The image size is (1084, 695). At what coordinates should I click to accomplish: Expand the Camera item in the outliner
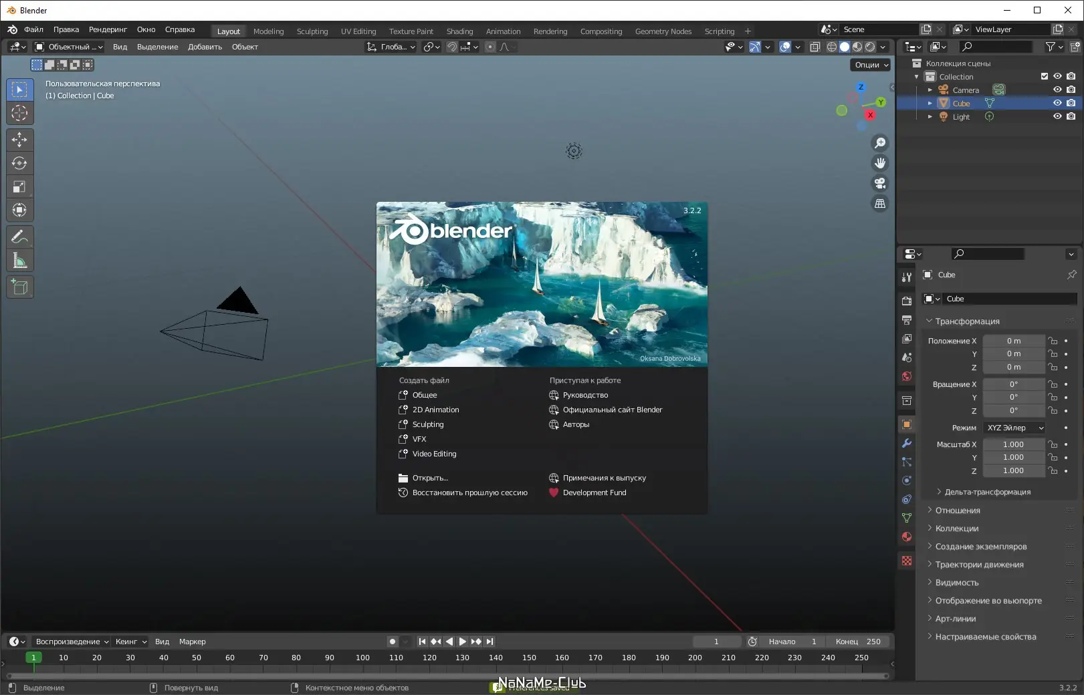pos(930,90)
